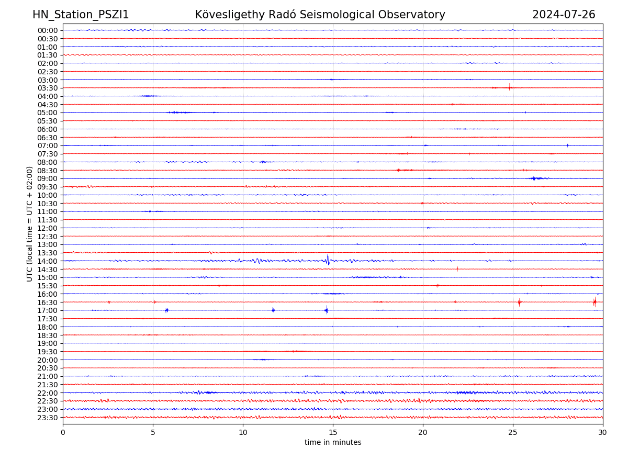Click the vertical UTC local time axis label

point(30,224)
